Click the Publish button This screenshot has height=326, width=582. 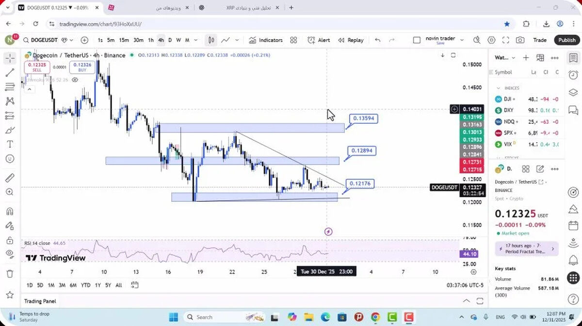(x=566, y=40)
